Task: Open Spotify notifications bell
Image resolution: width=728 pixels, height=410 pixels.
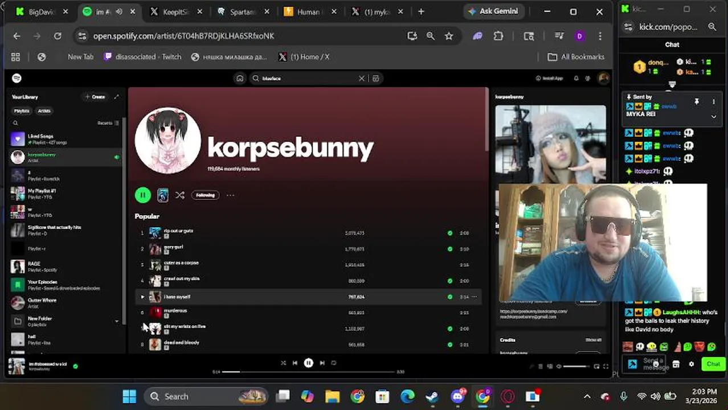Action: (576, 79)
